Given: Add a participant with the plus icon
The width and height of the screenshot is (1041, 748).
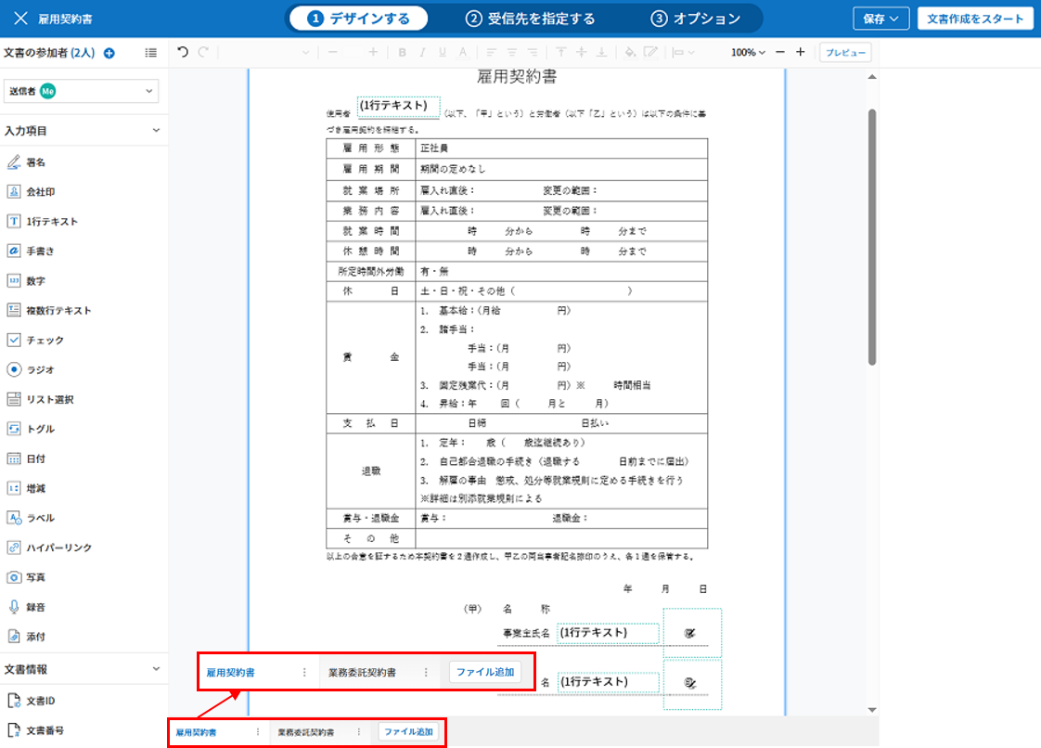Looking at the screenshot, I should click(109, 54).
